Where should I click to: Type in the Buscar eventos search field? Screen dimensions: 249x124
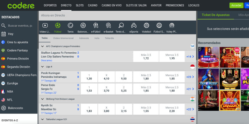[20, 26]
